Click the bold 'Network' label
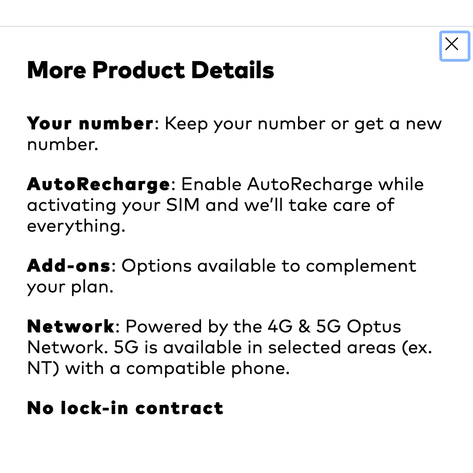Viewport: 473px width, 473px height. click(70, 326)
